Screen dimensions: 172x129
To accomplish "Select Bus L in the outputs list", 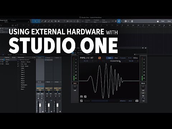I will [x=23, y=89].
